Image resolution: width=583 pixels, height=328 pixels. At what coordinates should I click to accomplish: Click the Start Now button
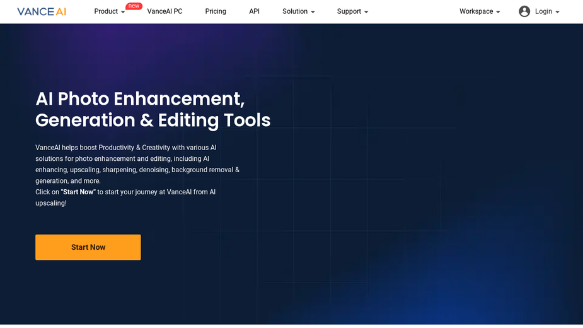tap(88, 247)
